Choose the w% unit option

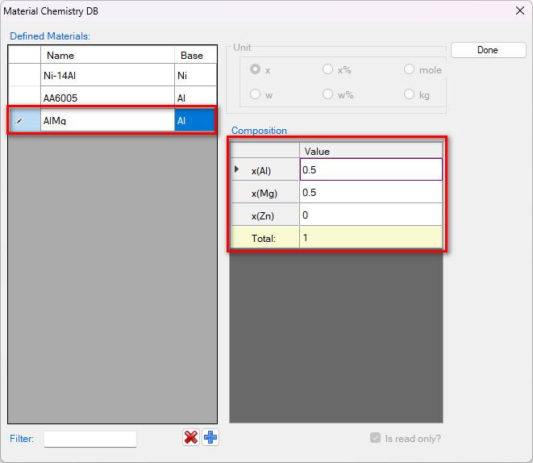(x=327, y=94)
